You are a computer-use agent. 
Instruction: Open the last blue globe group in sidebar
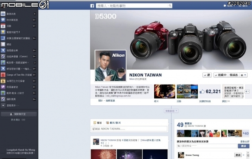(x=3, y=99)
